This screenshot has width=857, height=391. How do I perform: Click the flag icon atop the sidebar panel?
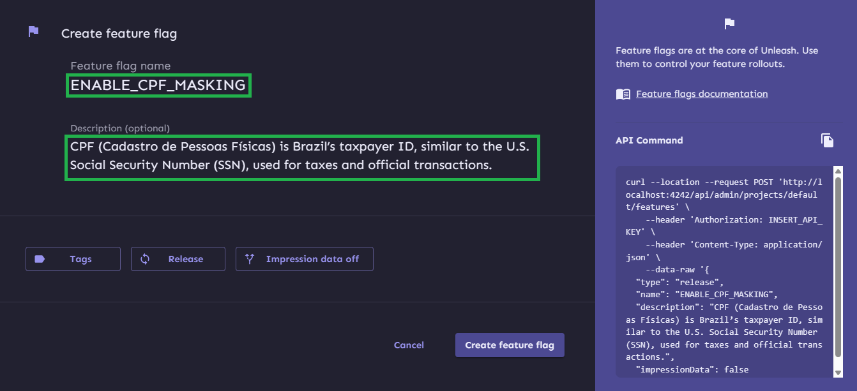[x=728, y=24]
